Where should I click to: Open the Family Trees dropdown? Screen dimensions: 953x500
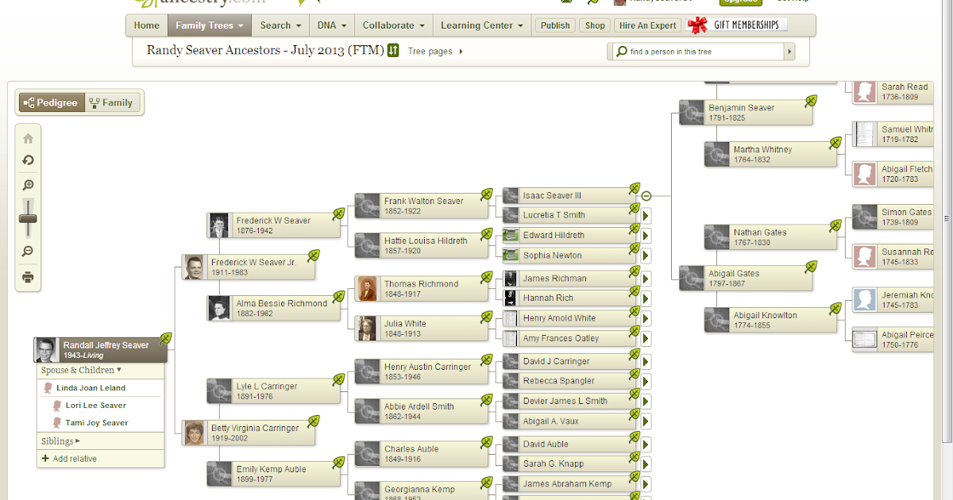[x=209, y=25]
